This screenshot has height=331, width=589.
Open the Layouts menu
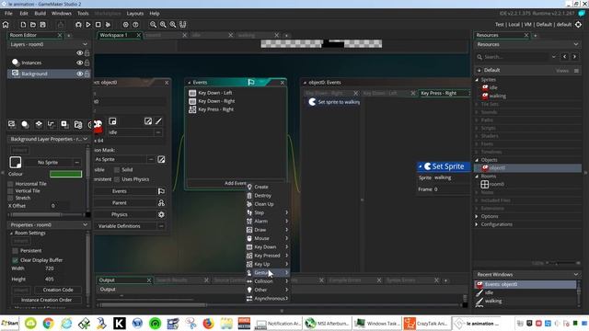135,13
